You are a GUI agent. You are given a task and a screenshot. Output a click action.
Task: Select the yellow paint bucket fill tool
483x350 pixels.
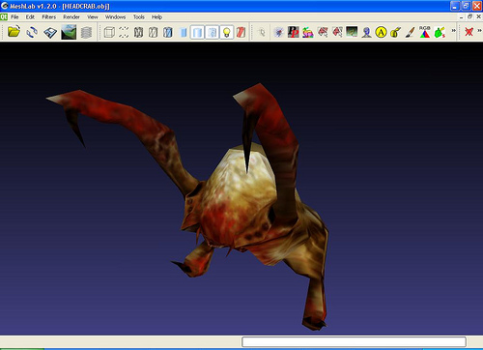[395, 32]
